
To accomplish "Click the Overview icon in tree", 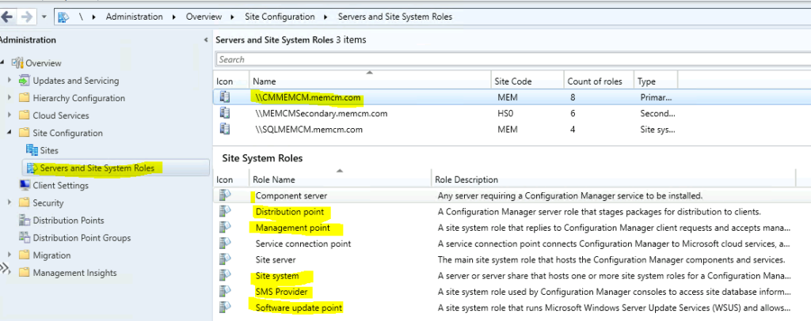I will click(17, 63).
